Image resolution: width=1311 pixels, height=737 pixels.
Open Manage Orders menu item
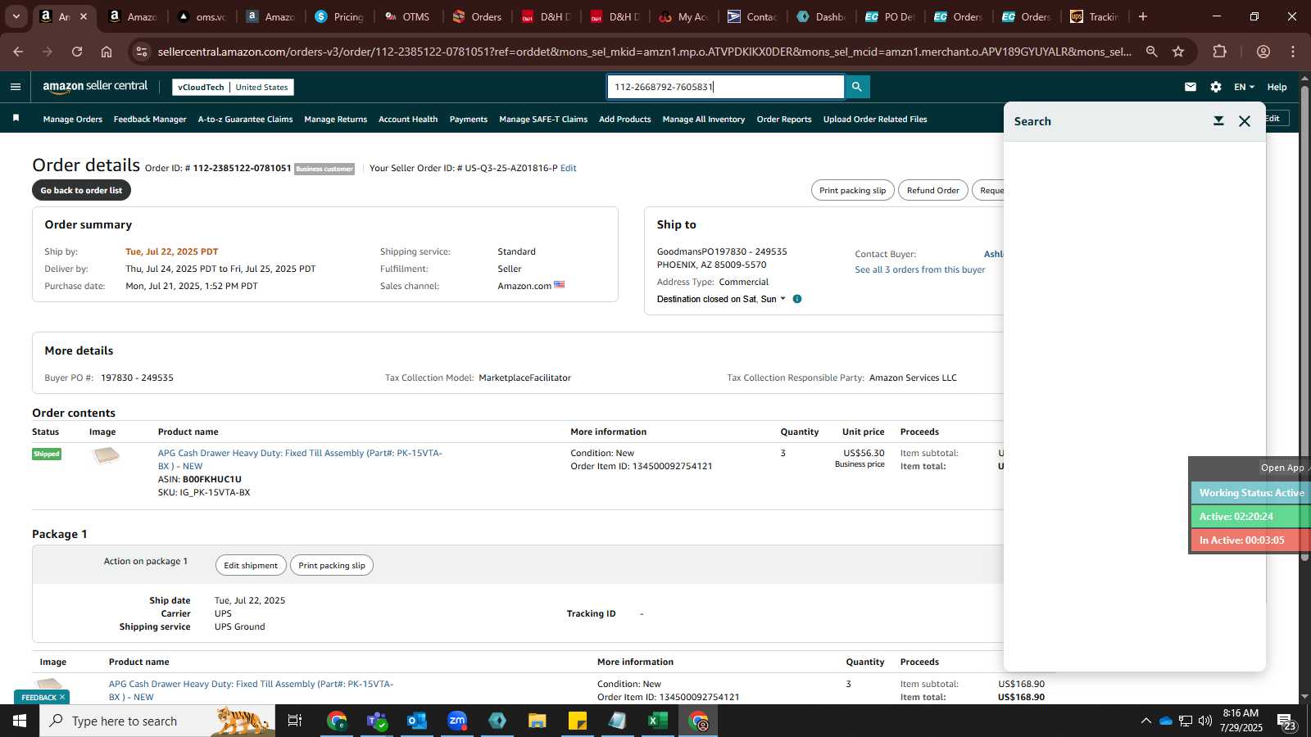click(x=73, y=119)
